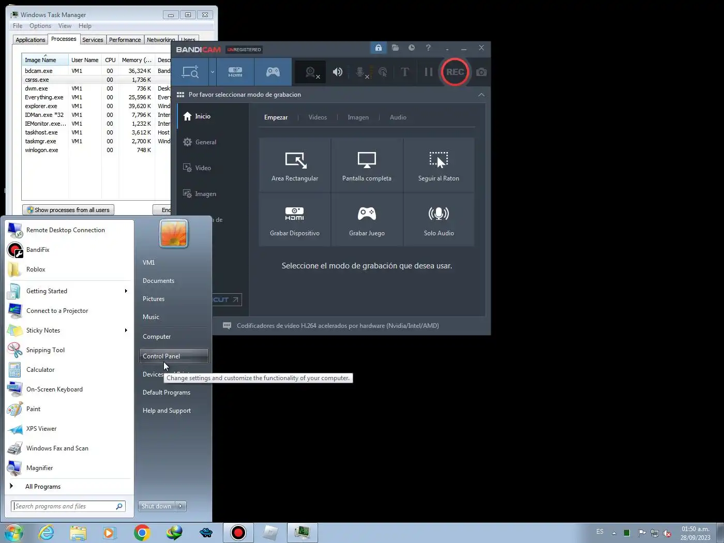Open Roblox folder from Start menu
This screenshot has height=543, width=724.
(69, 269)
